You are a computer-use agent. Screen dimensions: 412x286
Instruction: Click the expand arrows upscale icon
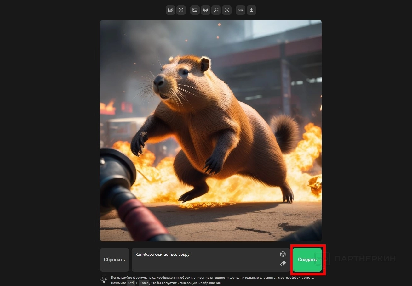coord(227,10)
